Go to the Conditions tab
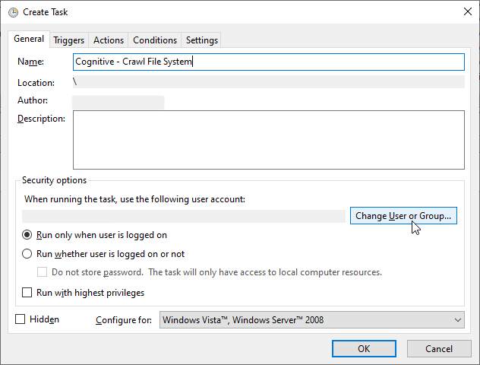Viewport: 480px width, 365px height. [x=155, y=40]
